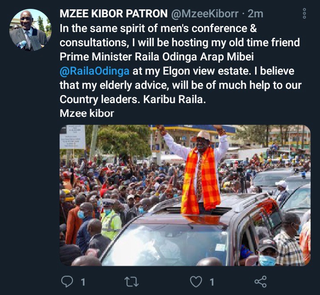The height and width of the screenshot is (295, 320).
Task: Open the attached rally photo
Action: click(185, 195)
